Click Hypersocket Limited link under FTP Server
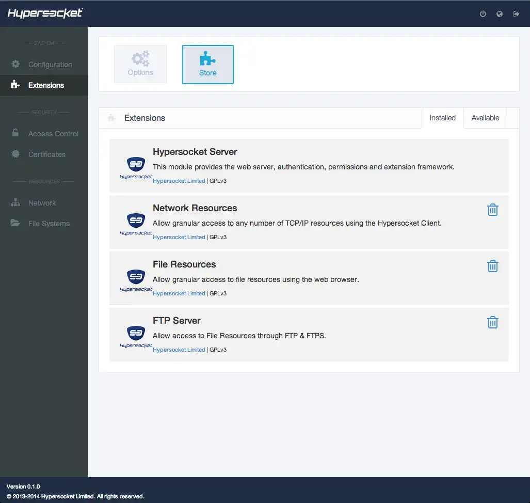530x503 pixels. pyautogui.click(x=179, y=350)
